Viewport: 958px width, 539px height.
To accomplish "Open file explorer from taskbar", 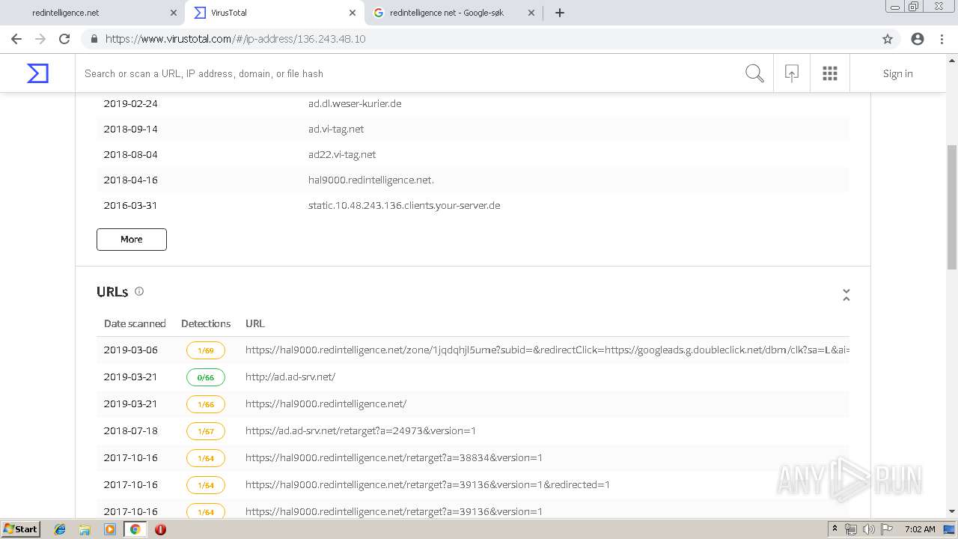I will (85, 529).
